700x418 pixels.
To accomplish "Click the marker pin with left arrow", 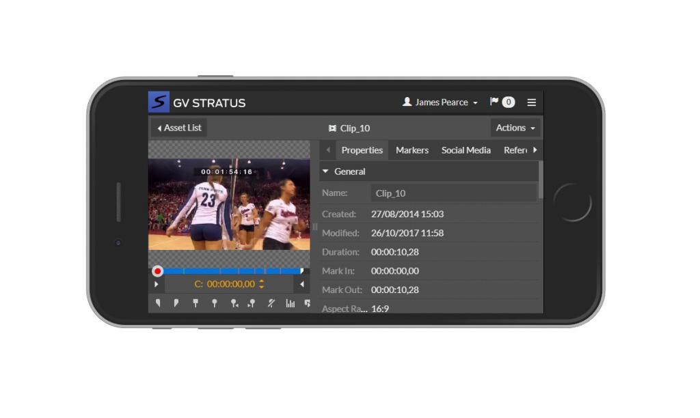I will point(234,303).
